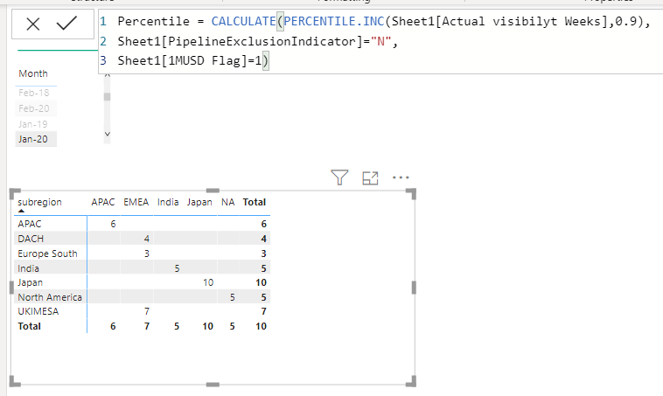Click the sort arrow under subregion
This screenshot has height=396, width=663.
[22, 211]
